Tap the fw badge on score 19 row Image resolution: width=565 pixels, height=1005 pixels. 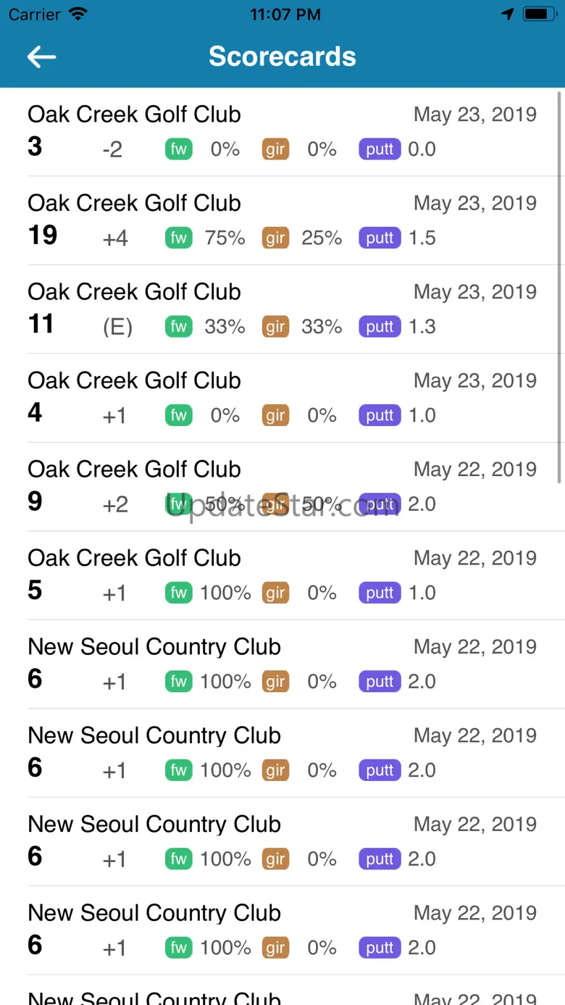pyautogui.click(x=178, y=238)
